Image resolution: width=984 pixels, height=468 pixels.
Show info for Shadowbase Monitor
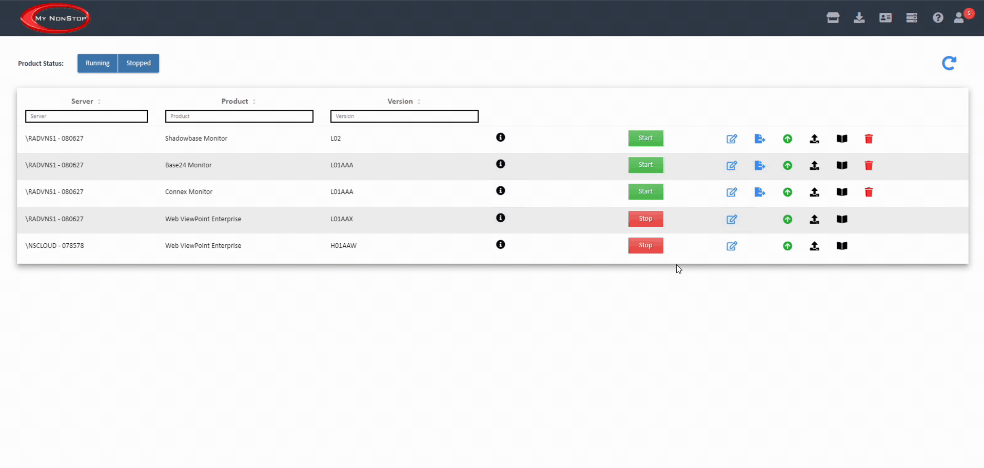(x=501, y=137)
